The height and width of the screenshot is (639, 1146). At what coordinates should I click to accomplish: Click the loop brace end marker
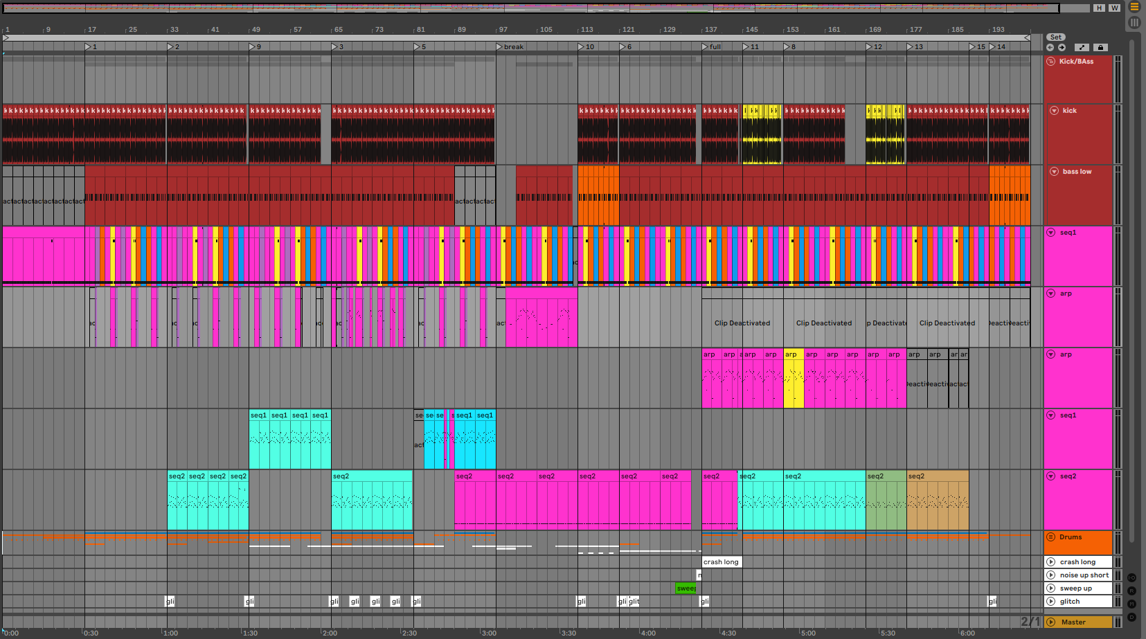tap(1028, 37)
